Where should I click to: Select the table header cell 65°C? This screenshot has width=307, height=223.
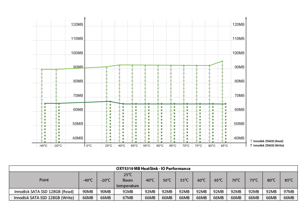(218, 180)
